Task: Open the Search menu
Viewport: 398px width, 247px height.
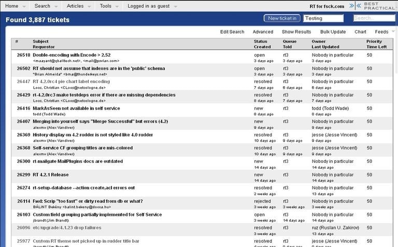Action: 42,6
